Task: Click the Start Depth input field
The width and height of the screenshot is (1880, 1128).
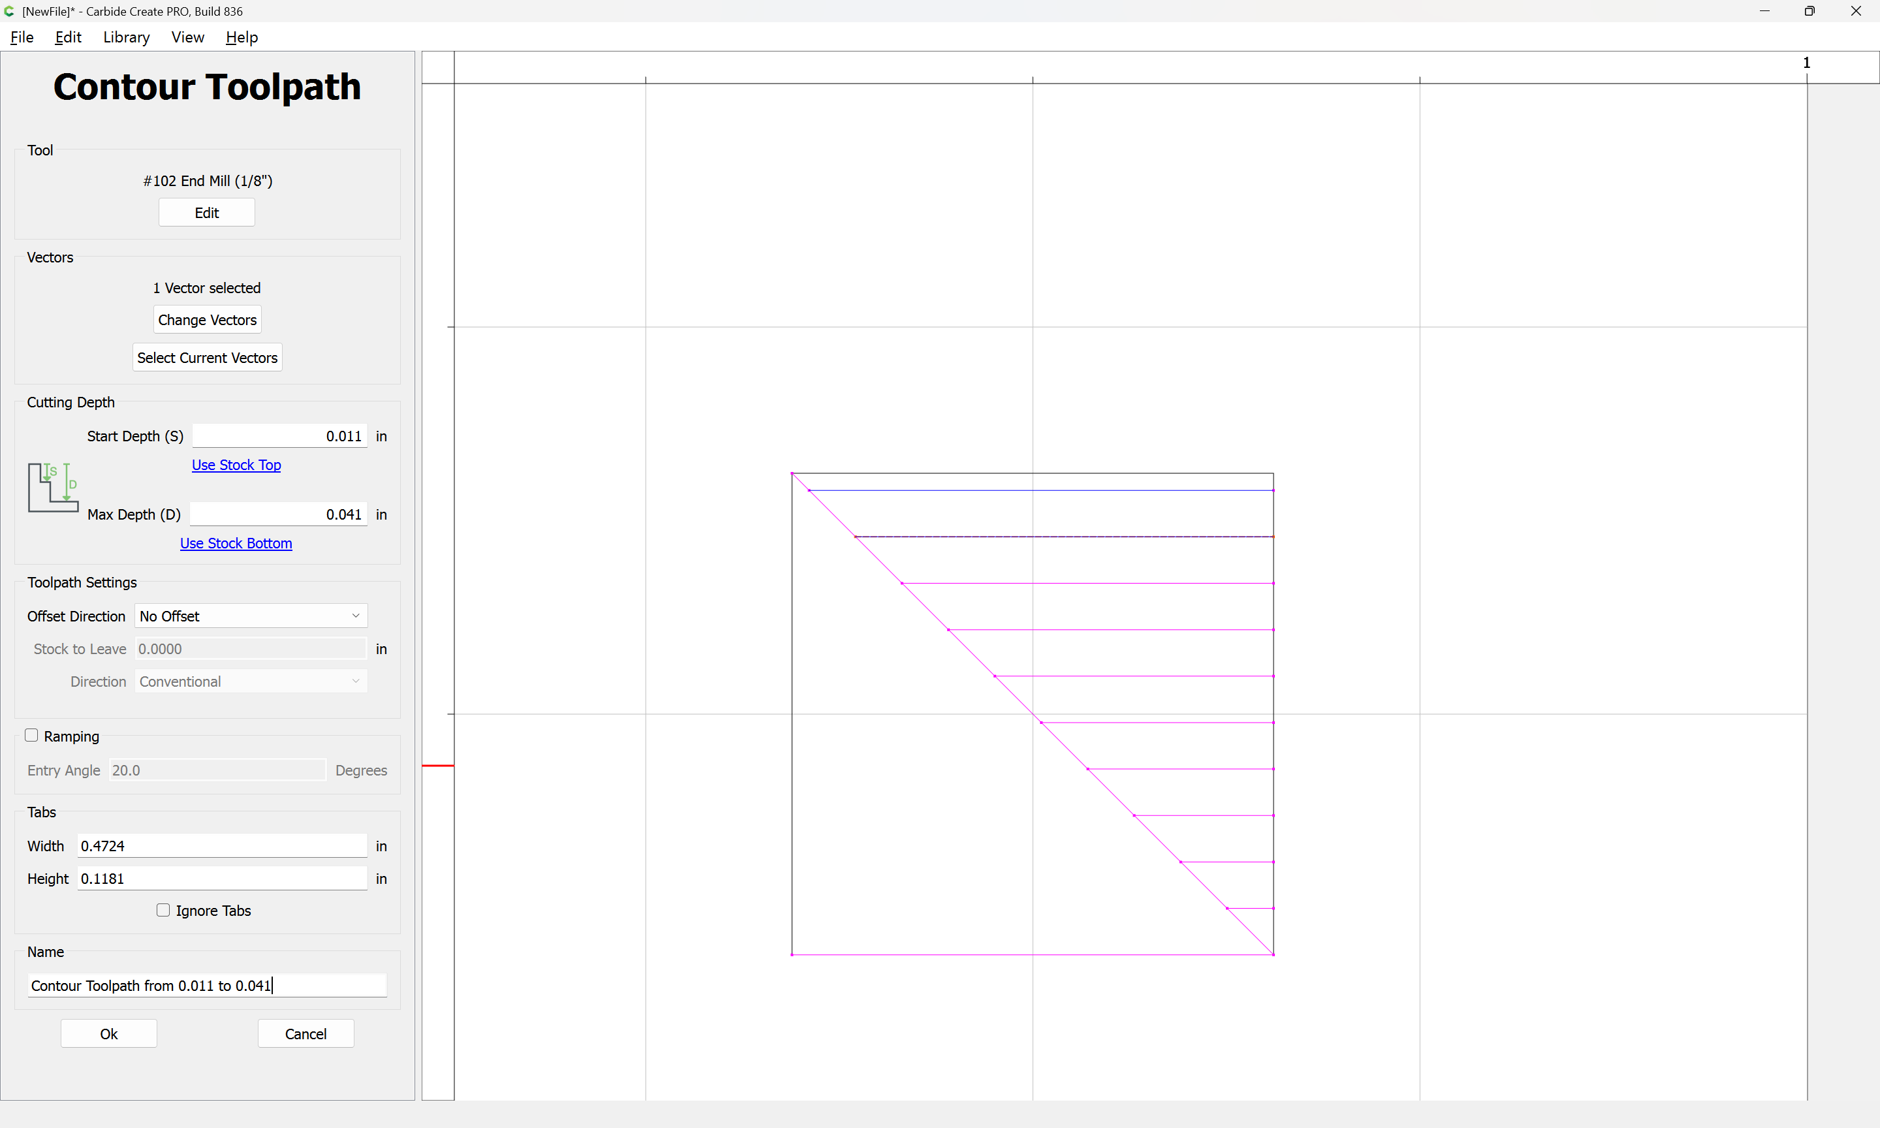Action: (x=279, y=436)
